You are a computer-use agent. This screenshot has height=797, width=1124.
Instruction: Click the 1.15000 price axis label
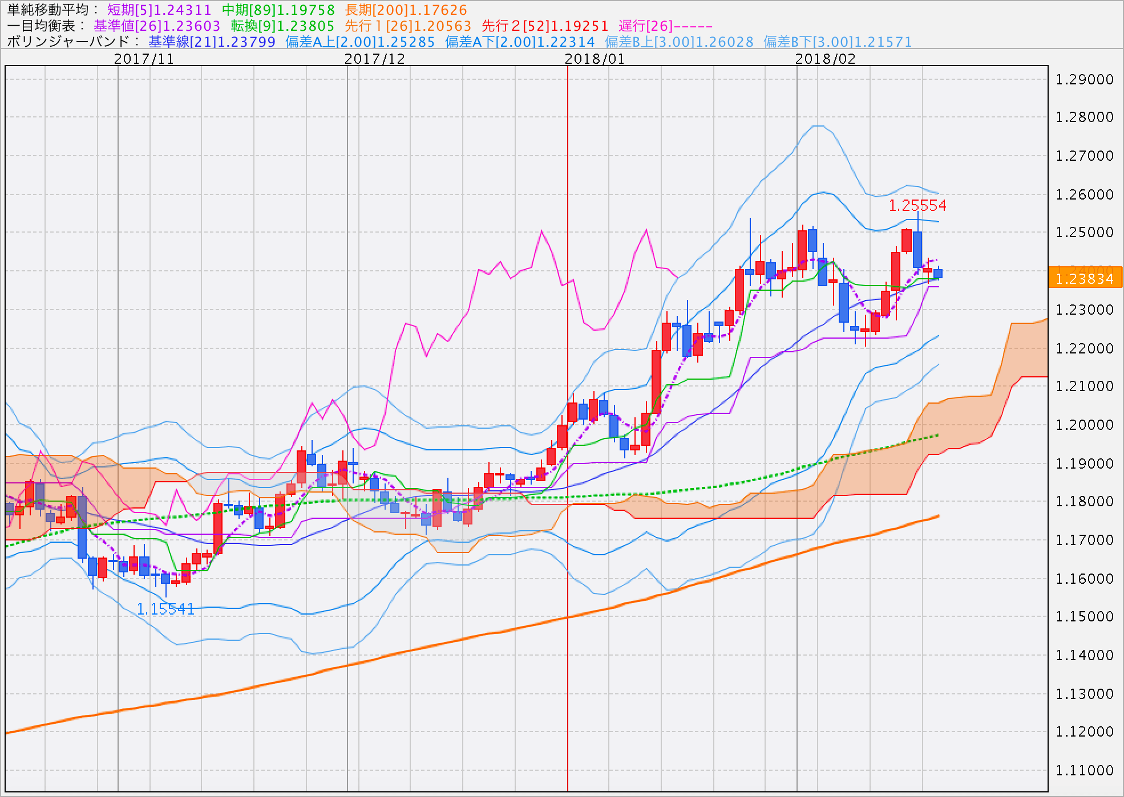pyautogui.click(x=1085, y=616)
